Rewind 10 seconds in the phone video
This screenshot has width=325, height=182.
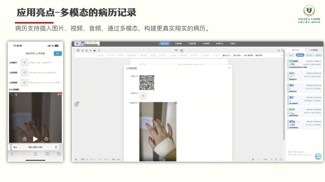(x=24, y=139)
